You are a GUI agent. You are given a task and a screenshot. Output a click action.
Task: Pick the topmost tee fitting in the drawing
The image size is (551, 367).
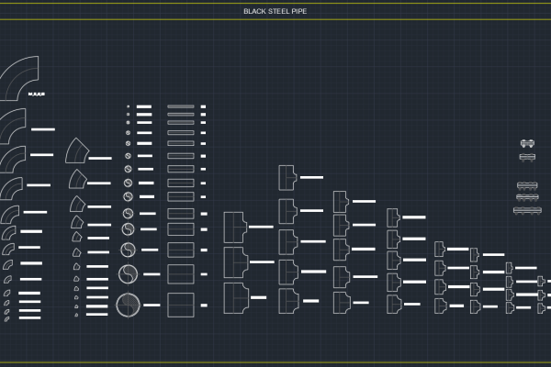[287, 176]
